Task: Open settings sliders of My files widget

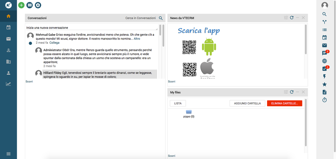Action: (286, 92)
